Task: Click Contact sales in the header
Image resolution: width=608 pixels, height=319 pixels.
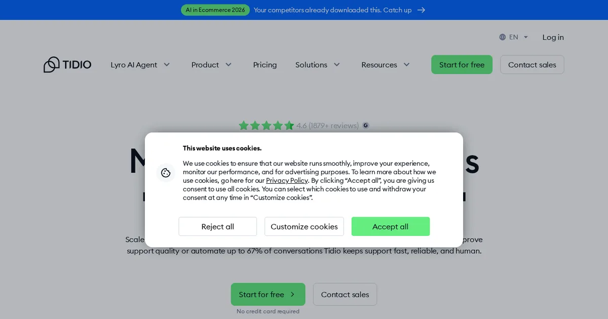Action: coord(532,65)
